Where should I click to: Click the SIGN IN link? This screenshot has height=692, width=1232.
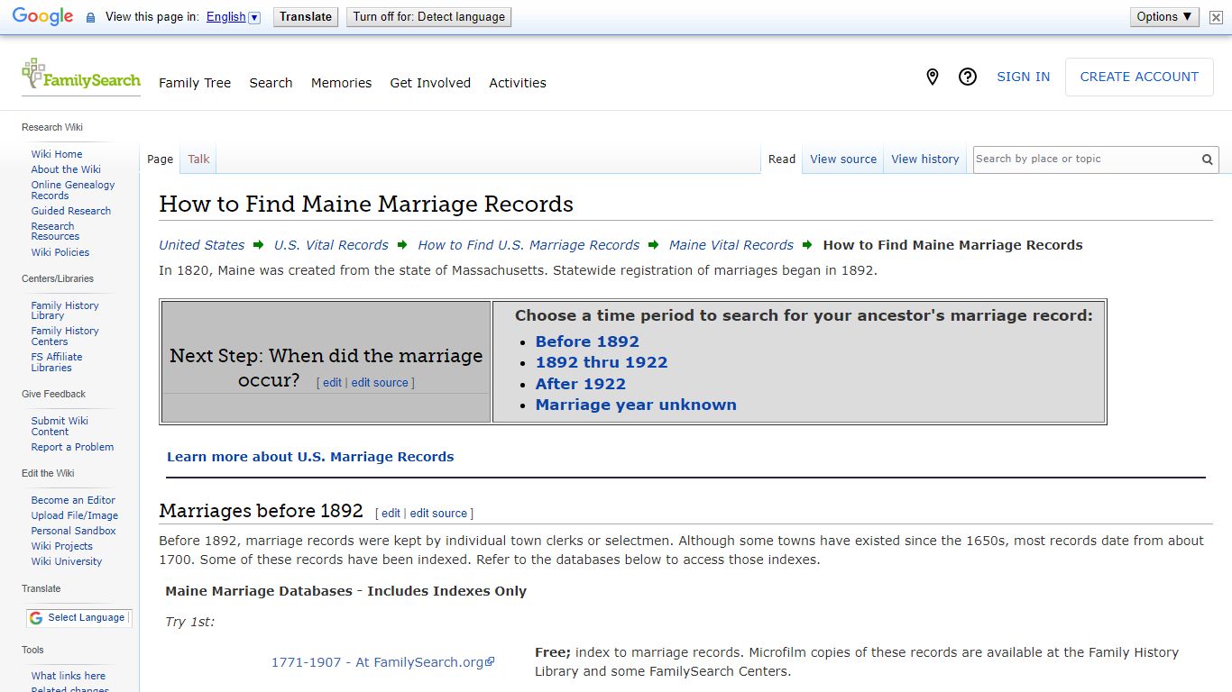tap(1023, 77)
